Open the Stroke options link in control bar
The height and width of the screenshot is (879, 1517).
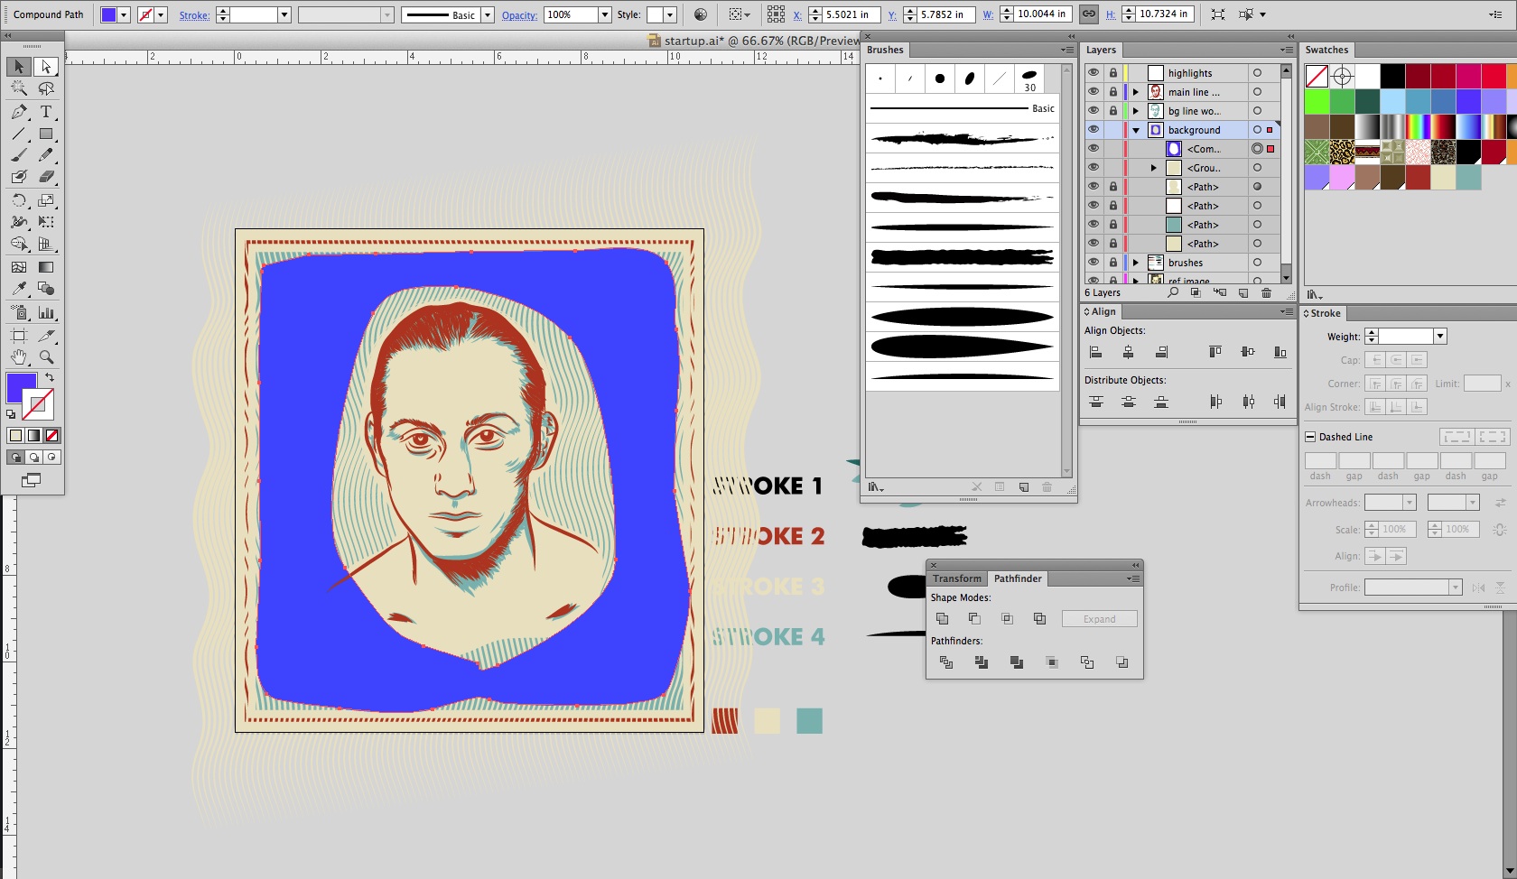pyautogui.click(x=194, y=15)
